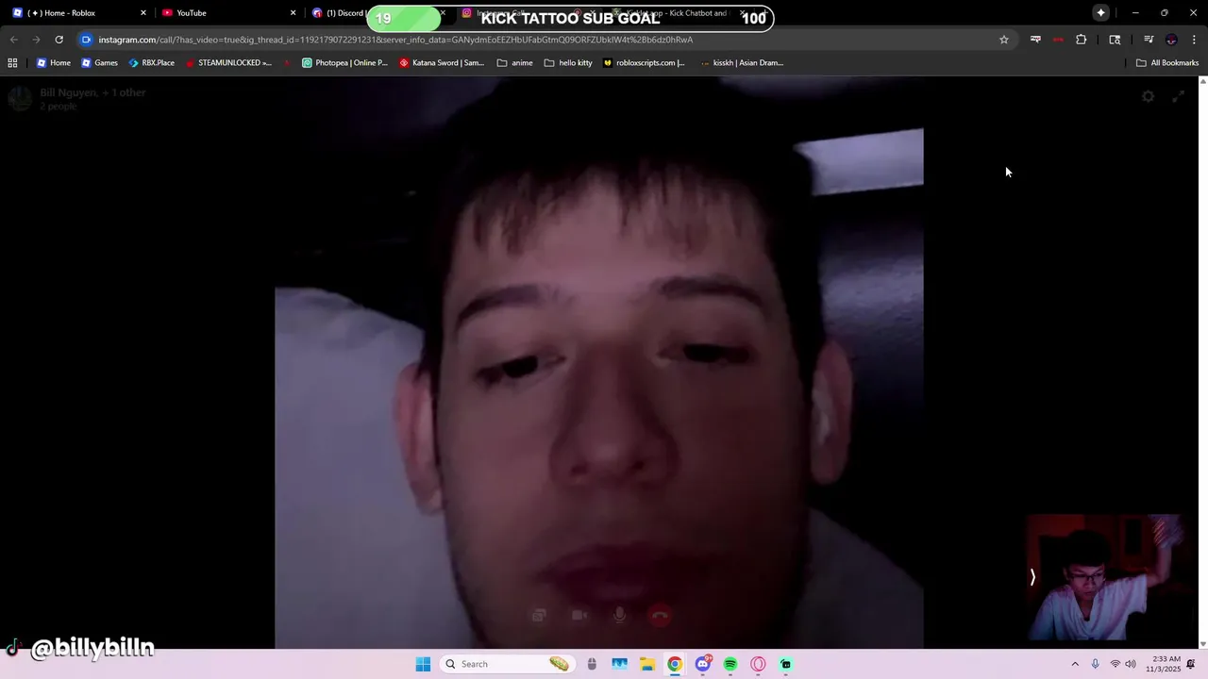Open the sidebar toggle icon in toolbar

(x=1115, y=40)
